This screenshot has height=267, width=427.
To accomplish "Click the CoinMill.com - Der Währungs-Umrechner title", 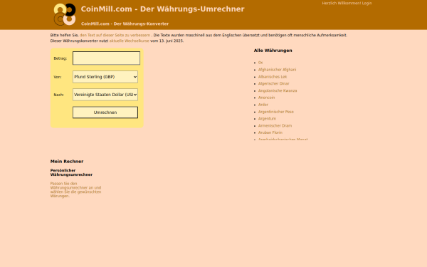I will [162, 9].
